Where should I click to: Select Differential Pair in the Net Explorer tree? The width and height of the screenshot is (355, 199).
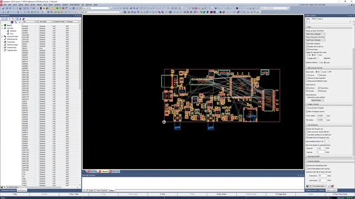point(12,39)
